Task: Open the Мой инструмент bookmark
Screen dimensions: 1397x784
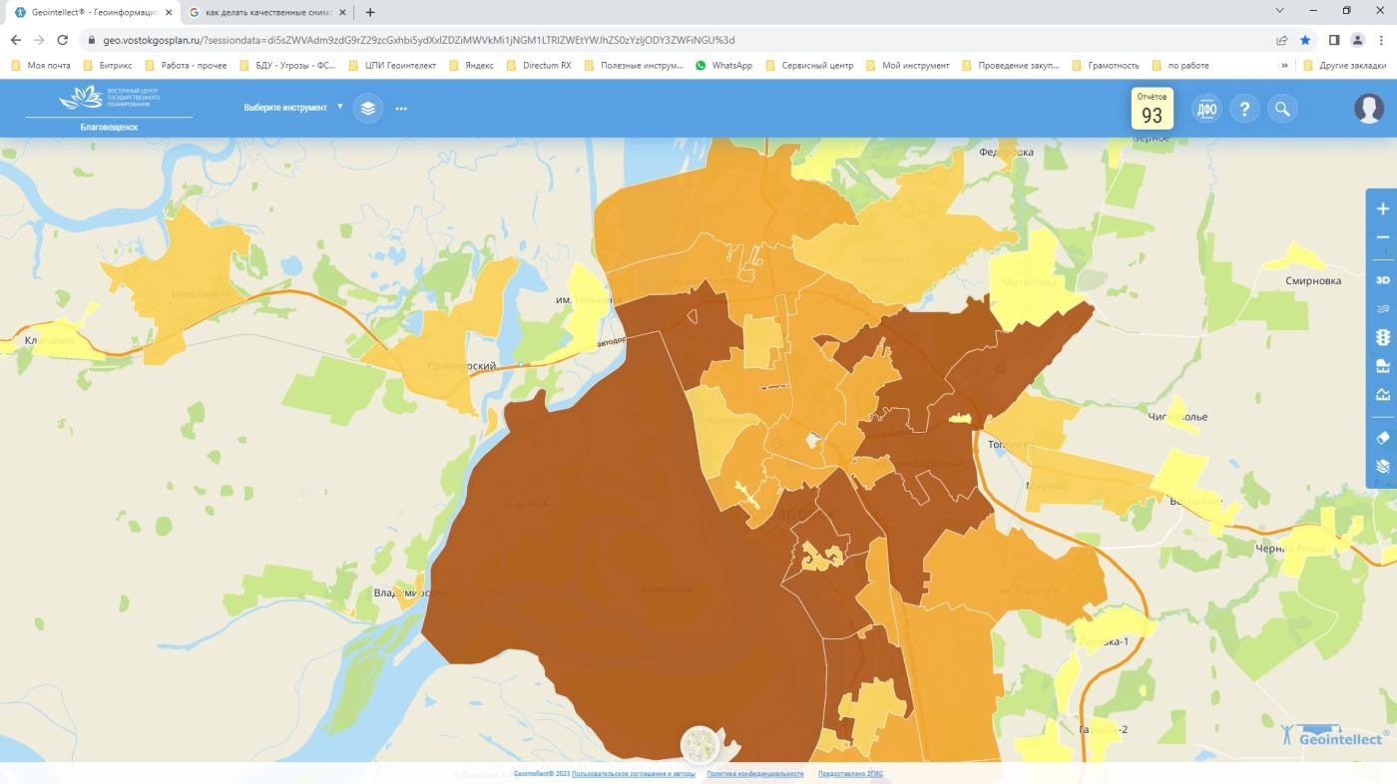Action: (x=908, y=66)
